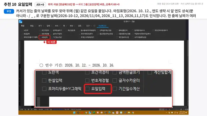Open the 서식 menu
This screenshot has width=207, height=116.
(x=57, y=26)
